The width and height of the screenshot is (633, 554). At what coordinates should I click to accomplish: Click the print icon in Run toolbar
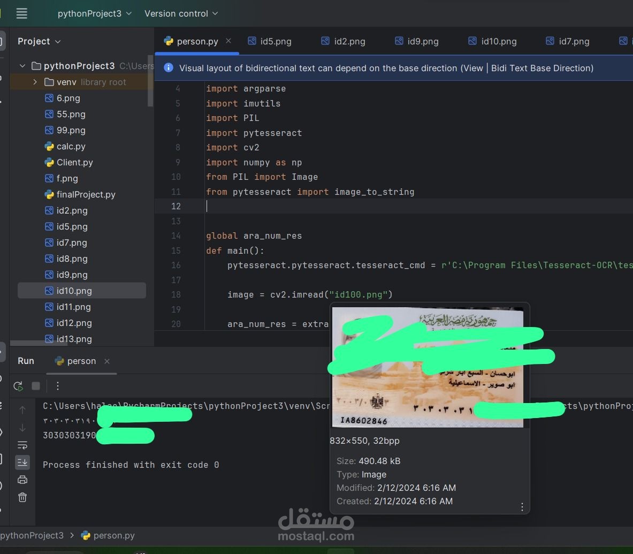point(22,480)
